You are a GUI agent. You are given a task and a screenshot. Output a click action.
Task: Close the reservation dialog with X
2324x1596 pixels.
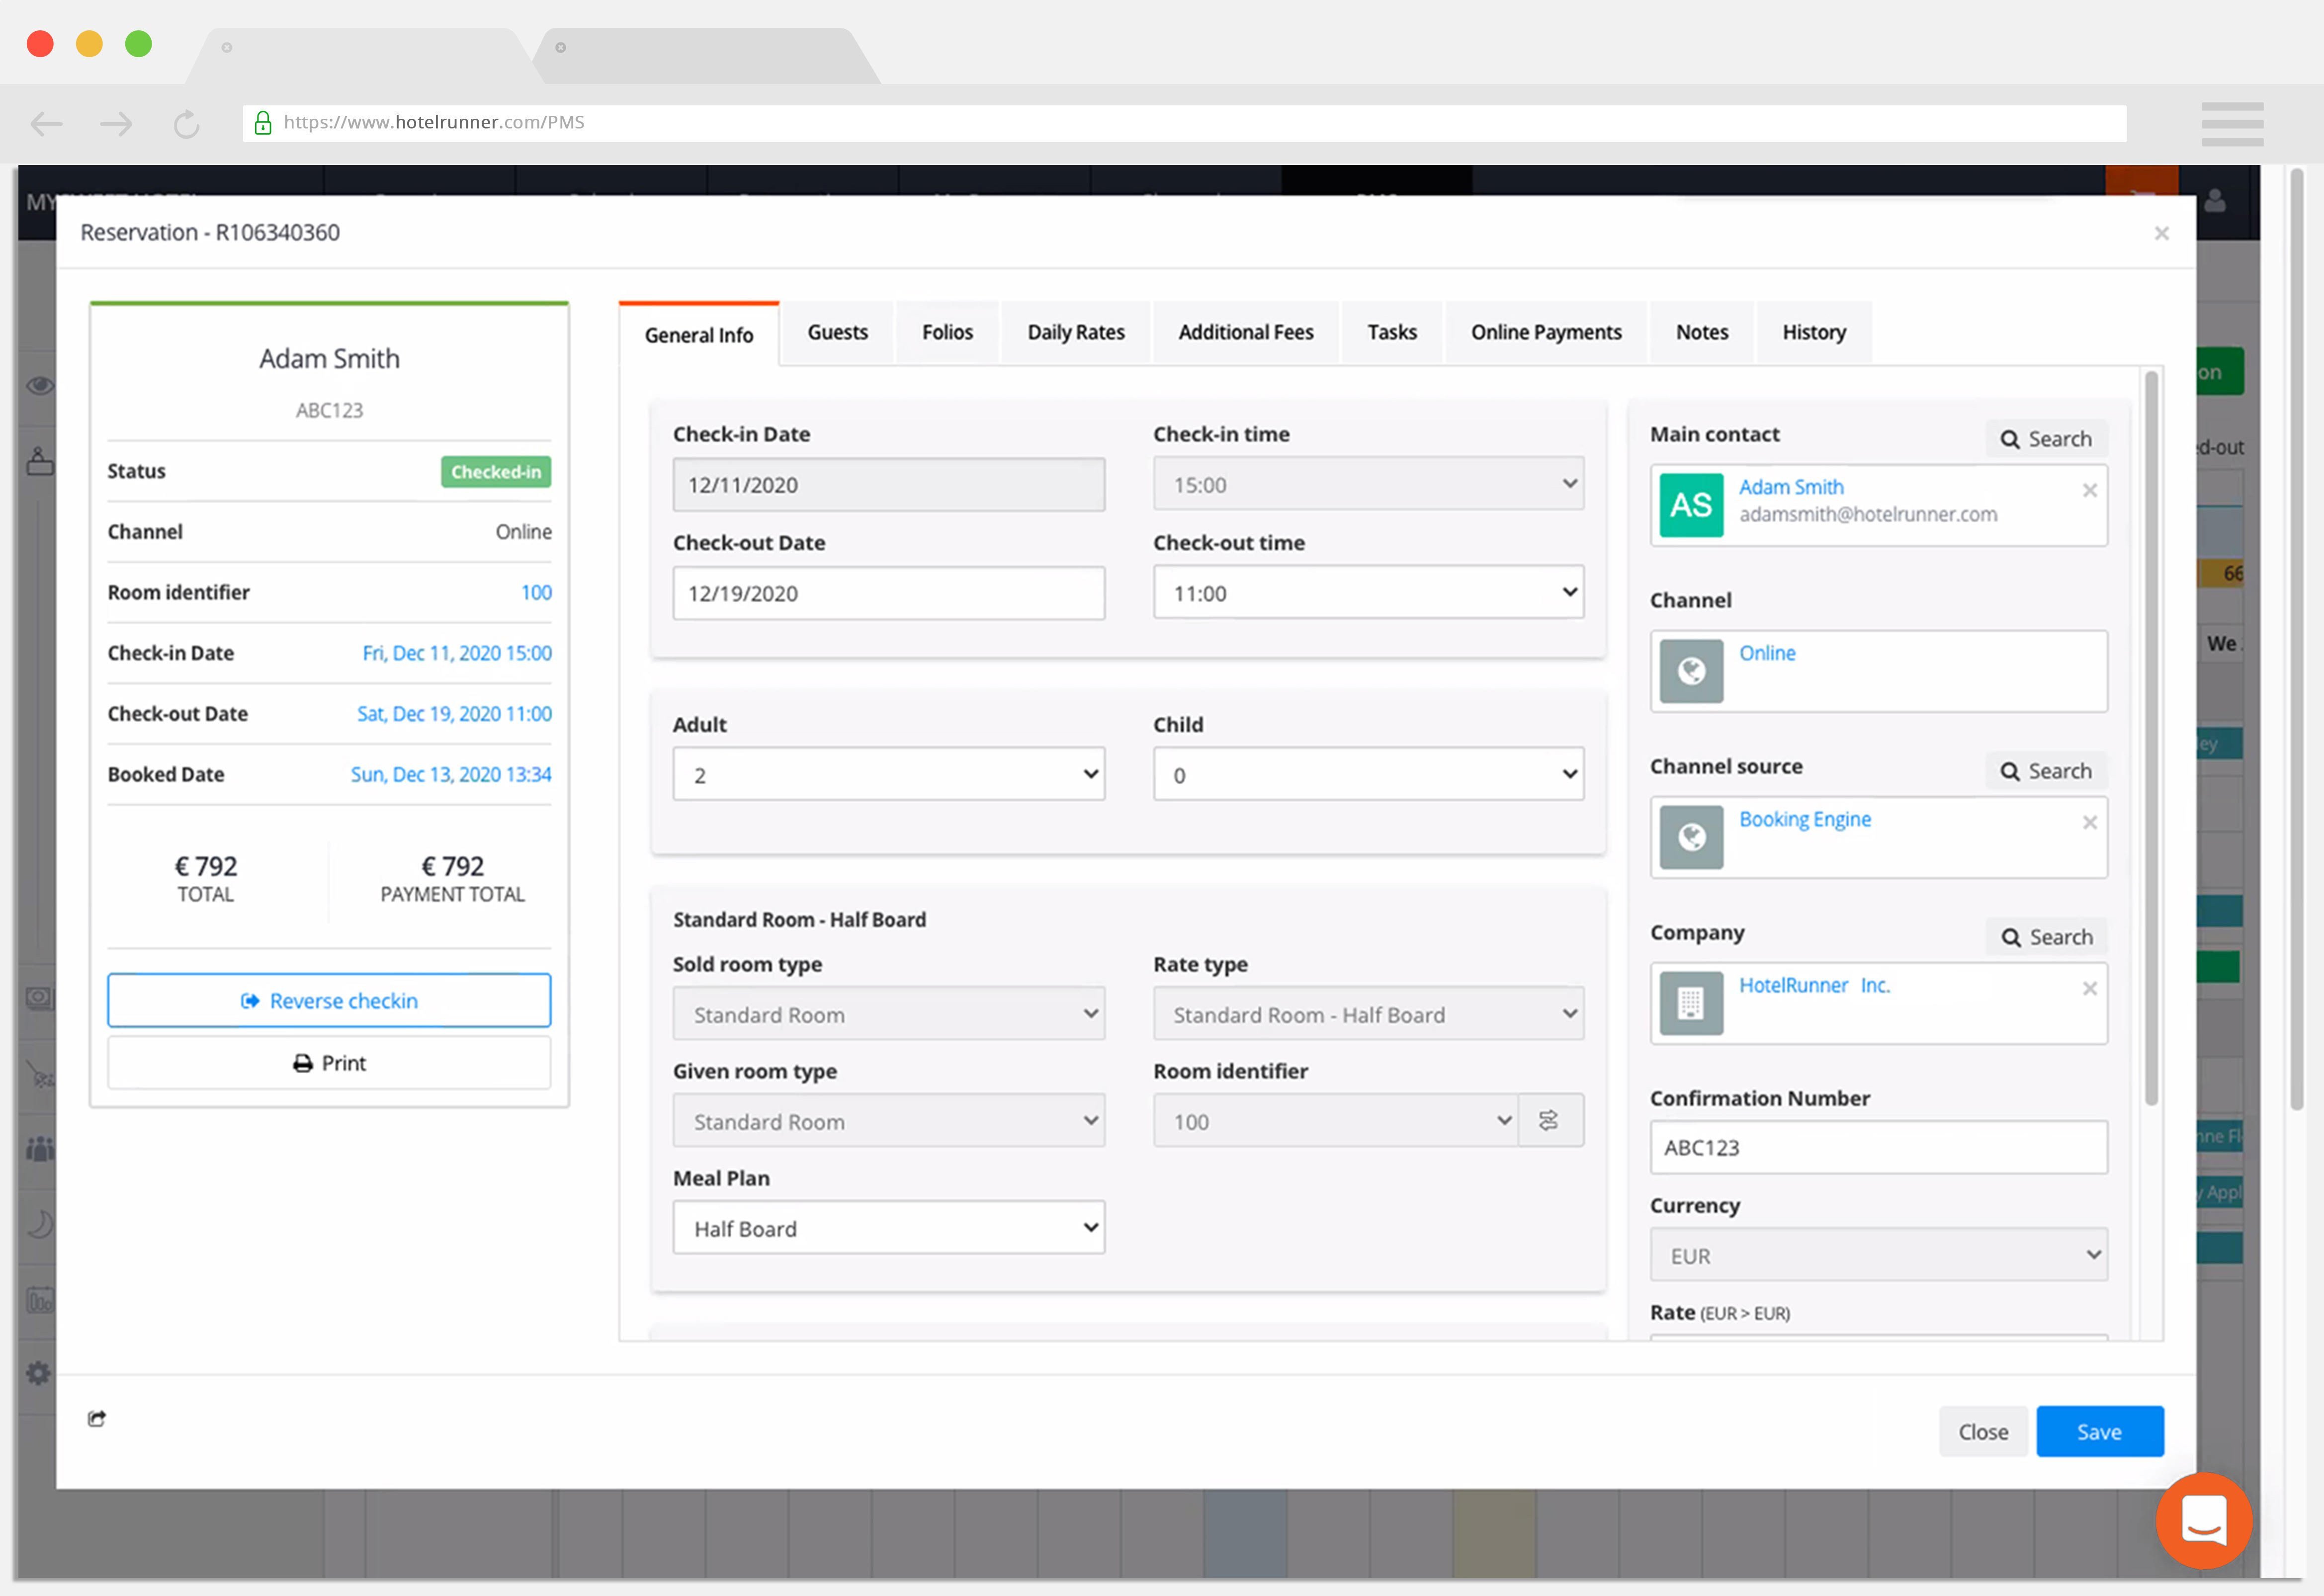tap(2161, 233)
